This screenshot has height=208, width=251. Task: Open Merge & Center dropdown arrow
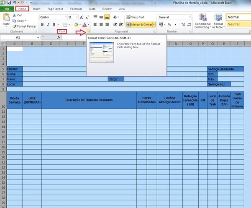pyautogui.click(x=154, y=25)
